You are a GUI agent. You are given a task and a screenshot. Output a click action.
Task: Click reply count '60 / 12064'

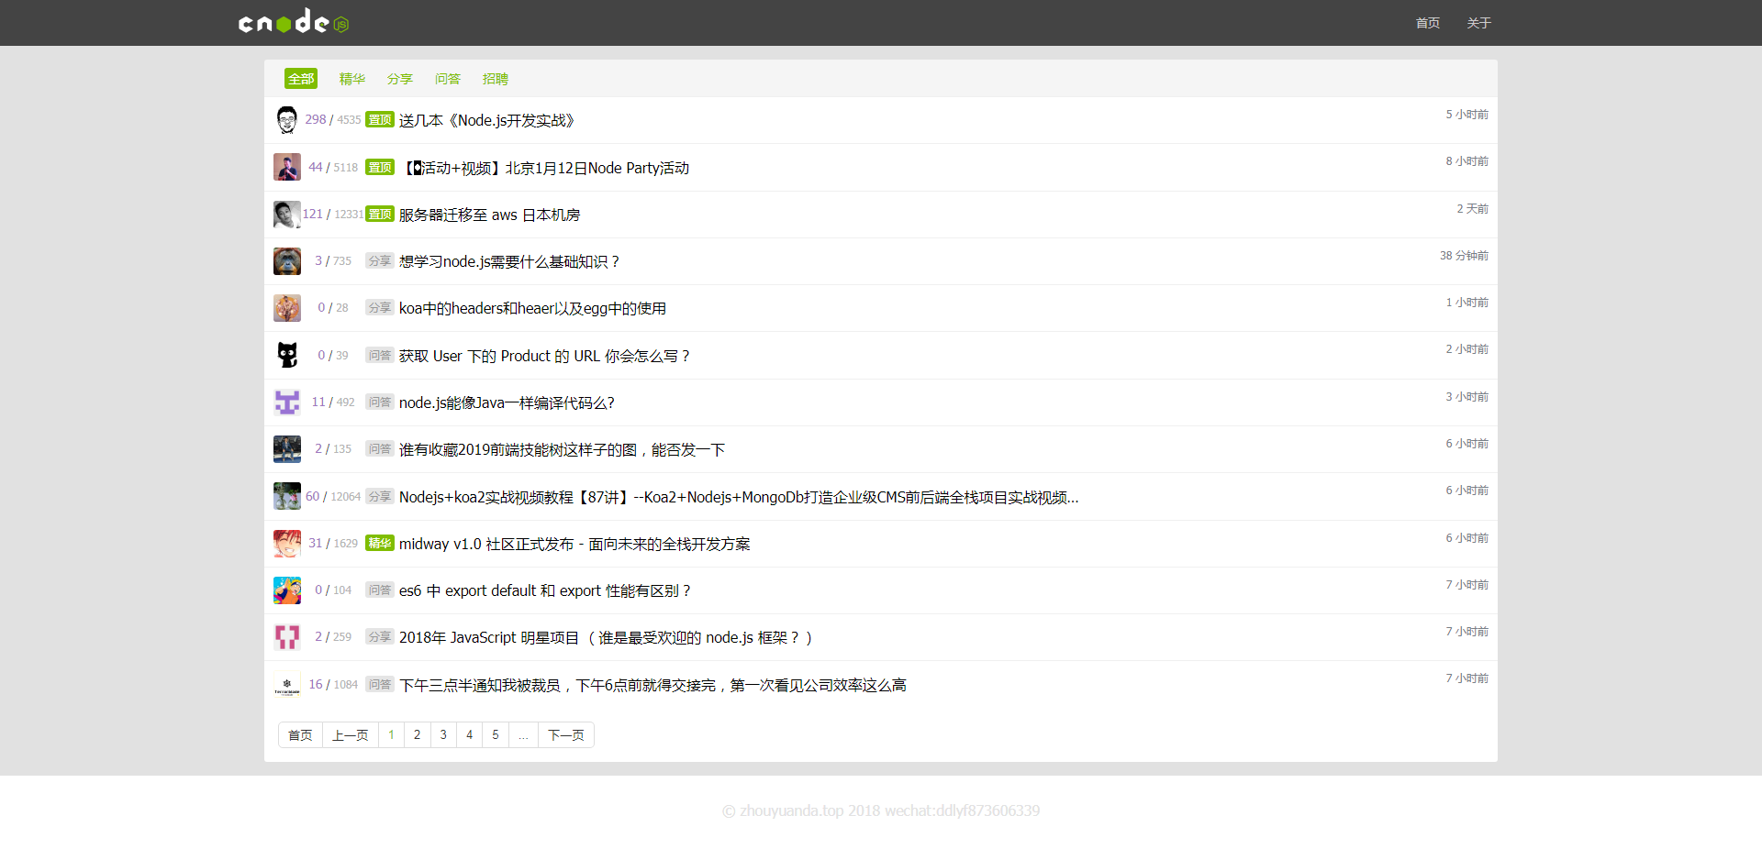coord(333,496)
